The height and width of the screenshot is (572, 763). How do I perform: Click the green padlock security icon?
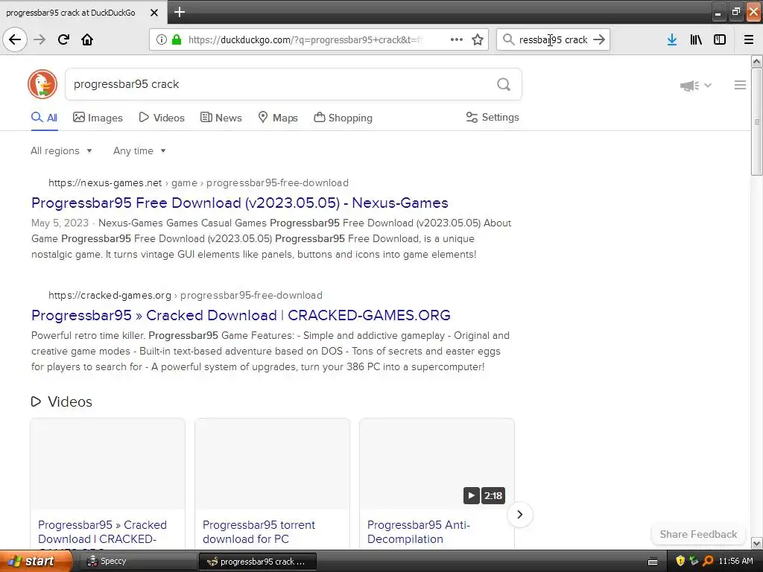(177, 39)
